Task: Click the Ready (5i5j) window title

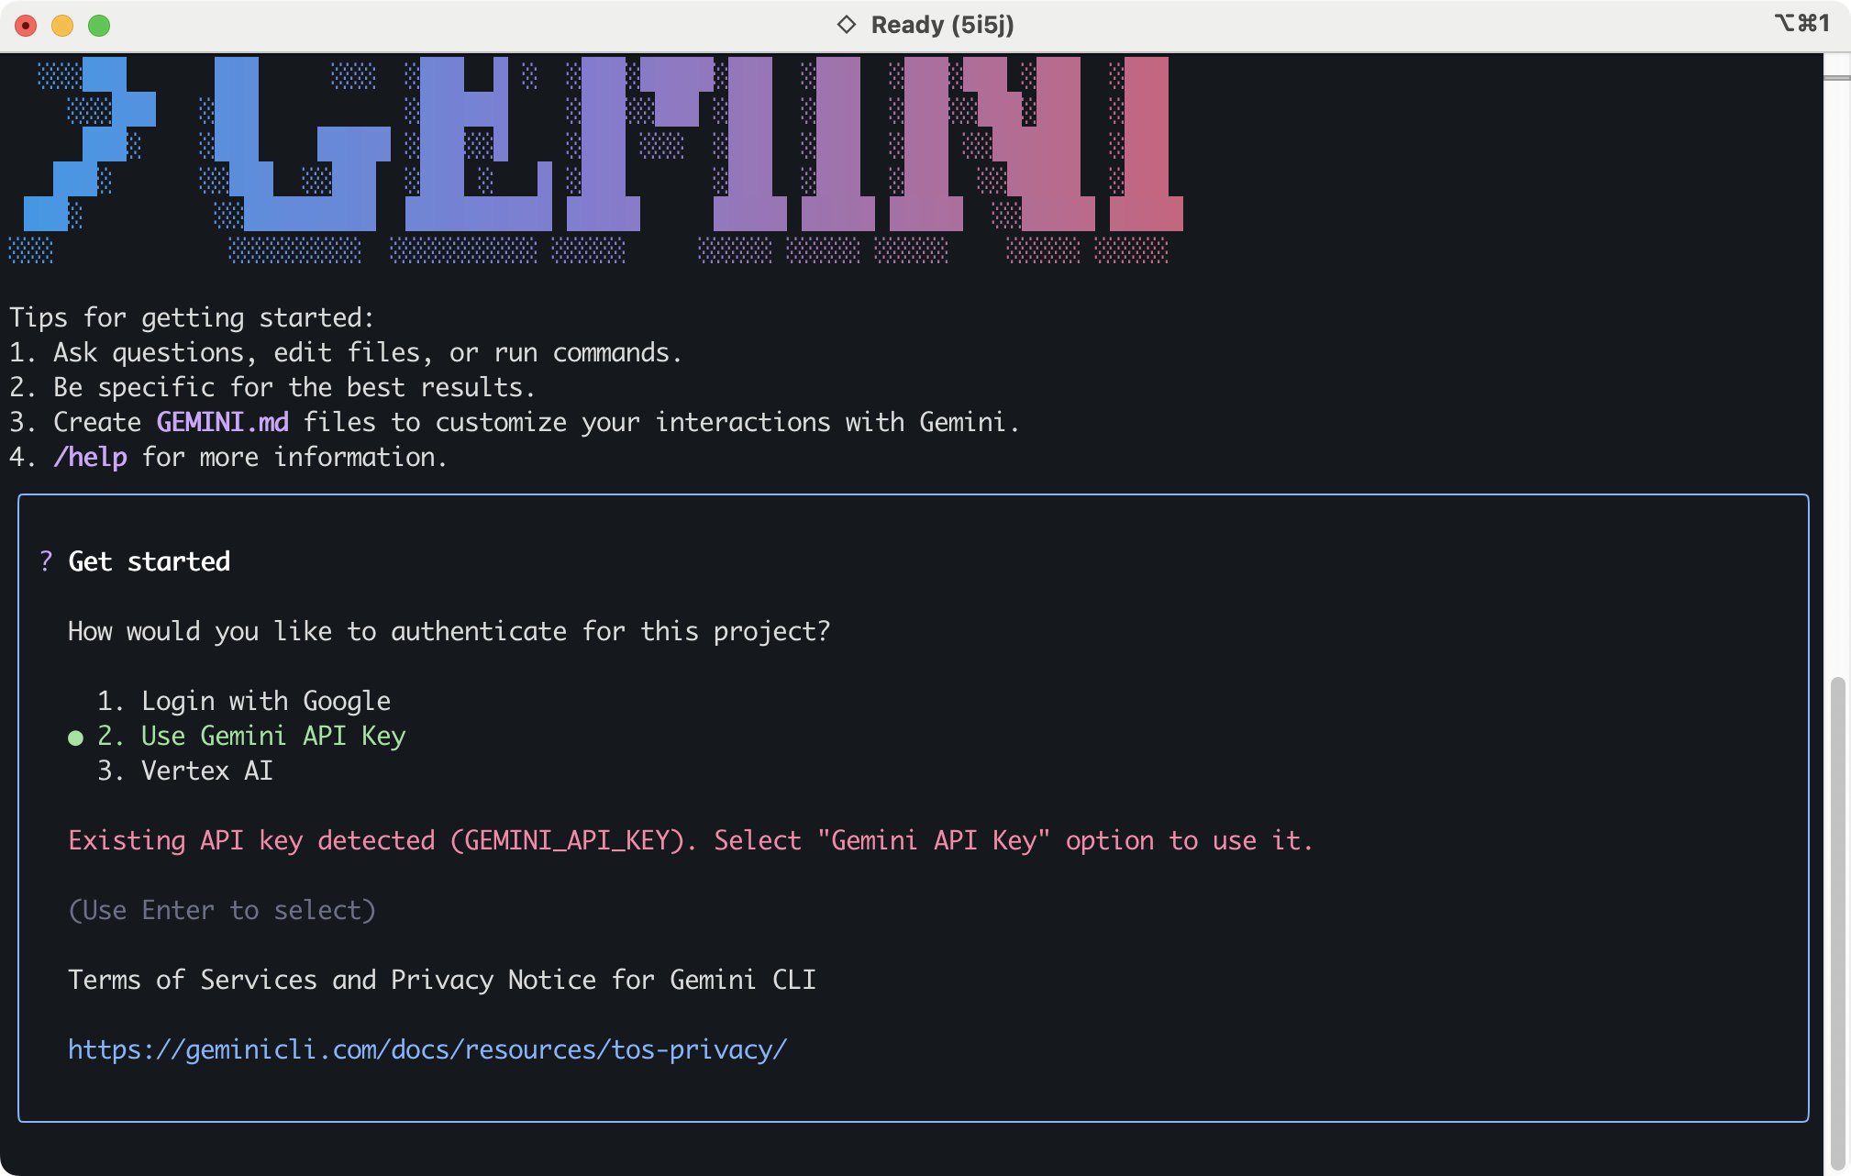Action: 942,25
